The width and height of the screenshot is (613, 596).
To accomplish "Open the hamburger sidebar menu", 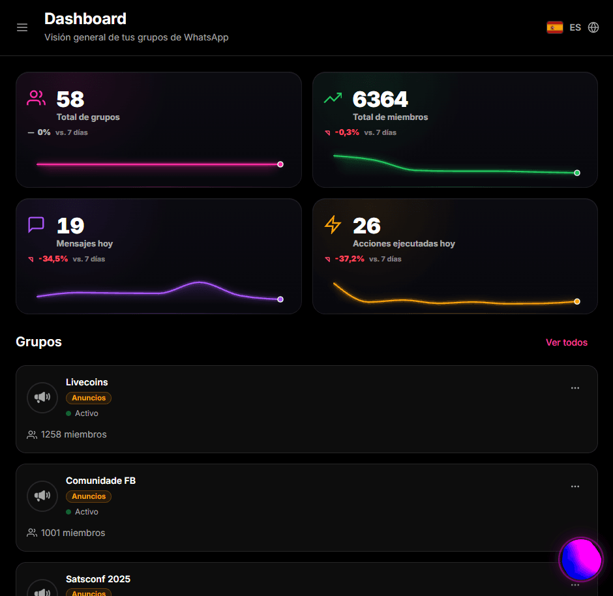I will tap(22, 27).
